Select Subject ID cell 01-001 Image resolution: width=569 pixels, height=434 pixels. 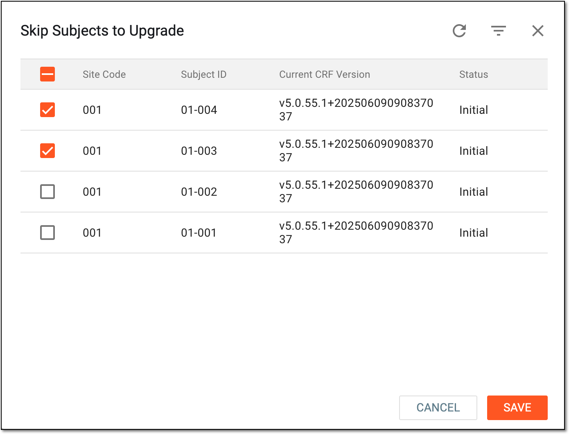tap(199, 233)
